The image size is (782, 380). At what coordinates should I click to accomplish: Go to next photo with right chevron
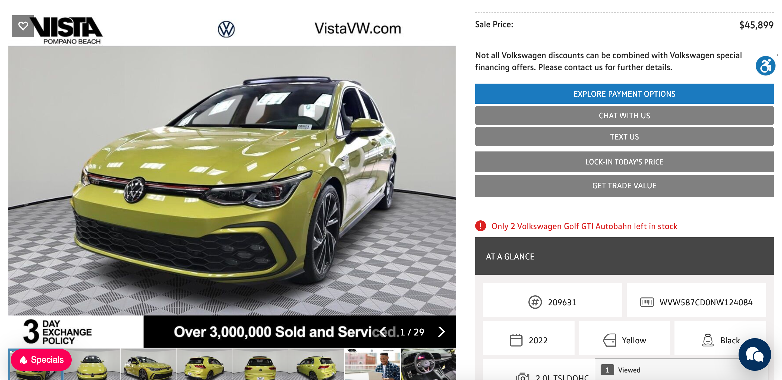pyautogui.click(x=442, y=332)
